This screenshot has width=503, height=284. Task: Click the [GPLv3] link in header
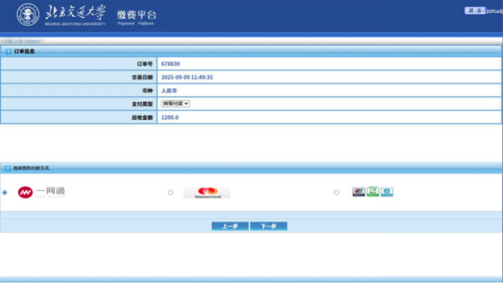pos(495,12)
